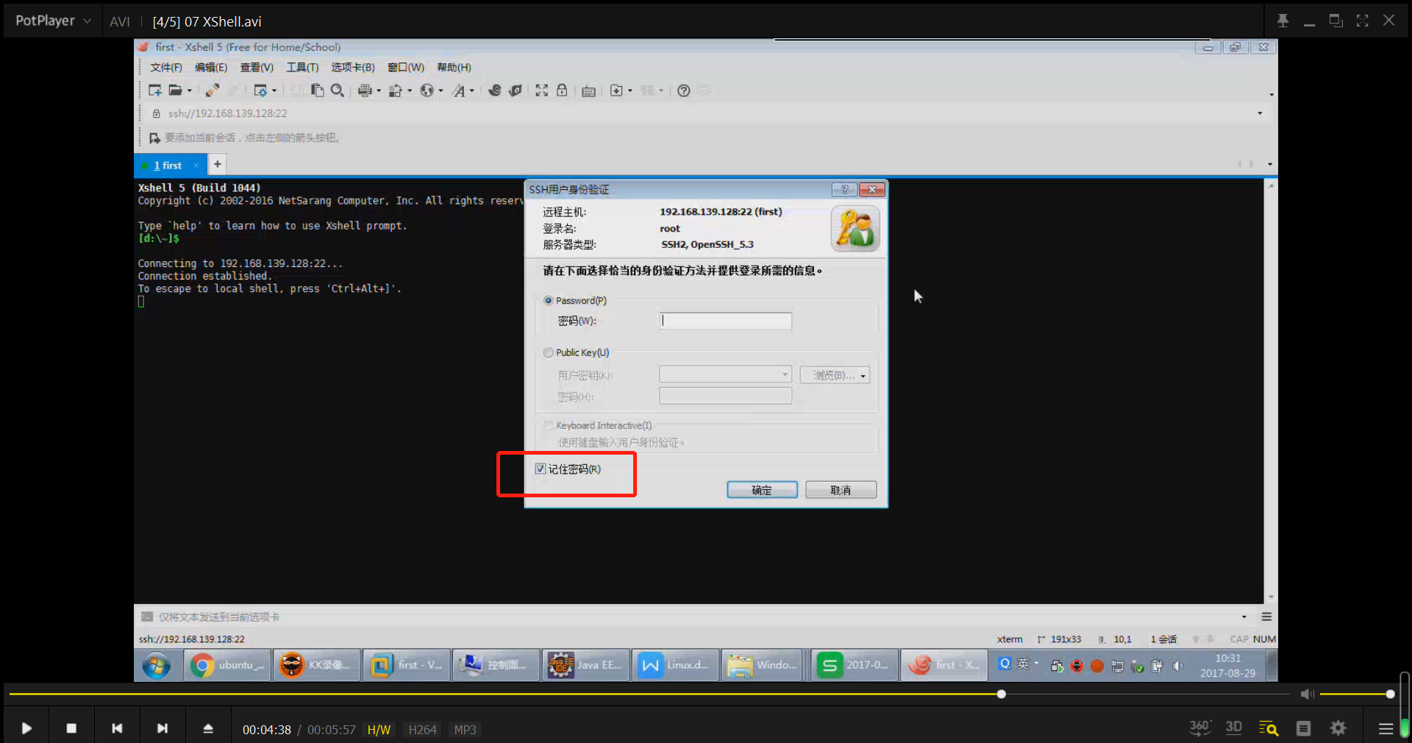The image size is (1412, 743).
Task: Open the 用户密钥(K) combo box
Action: pos(725,374)
